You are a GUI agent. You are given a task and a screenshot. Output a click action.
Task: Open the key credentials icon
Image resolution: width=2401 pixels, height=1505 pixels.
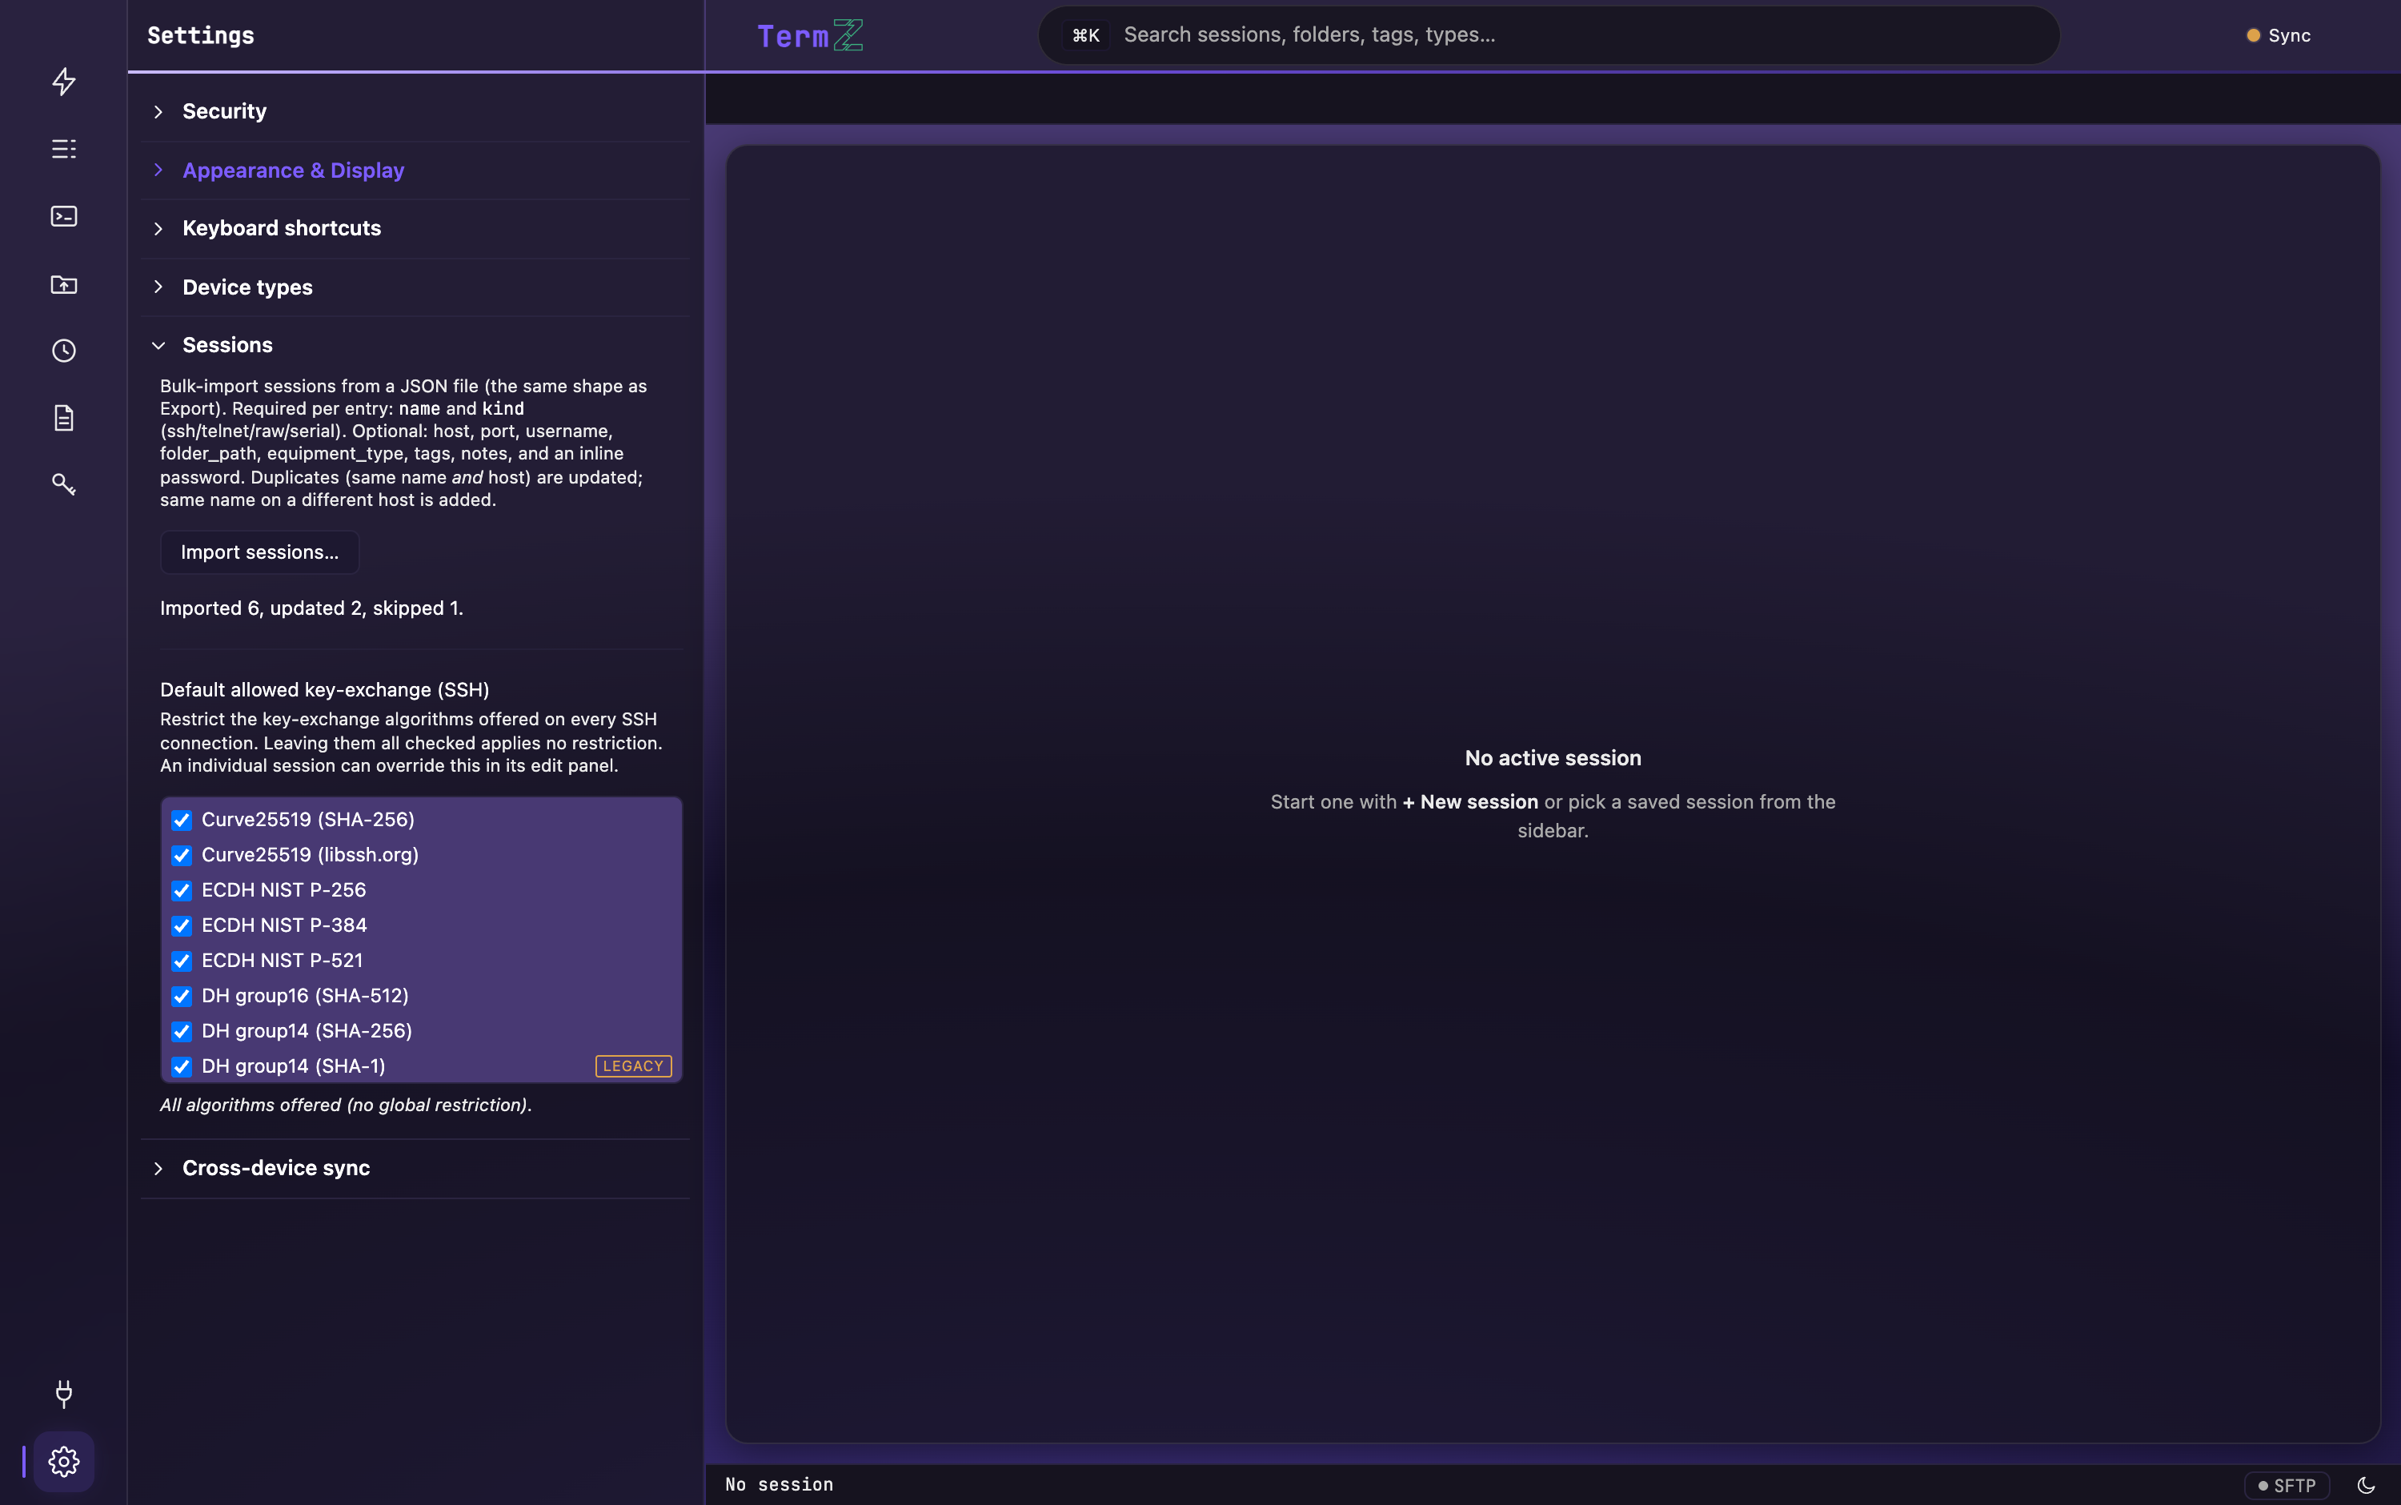coord(64,485)
